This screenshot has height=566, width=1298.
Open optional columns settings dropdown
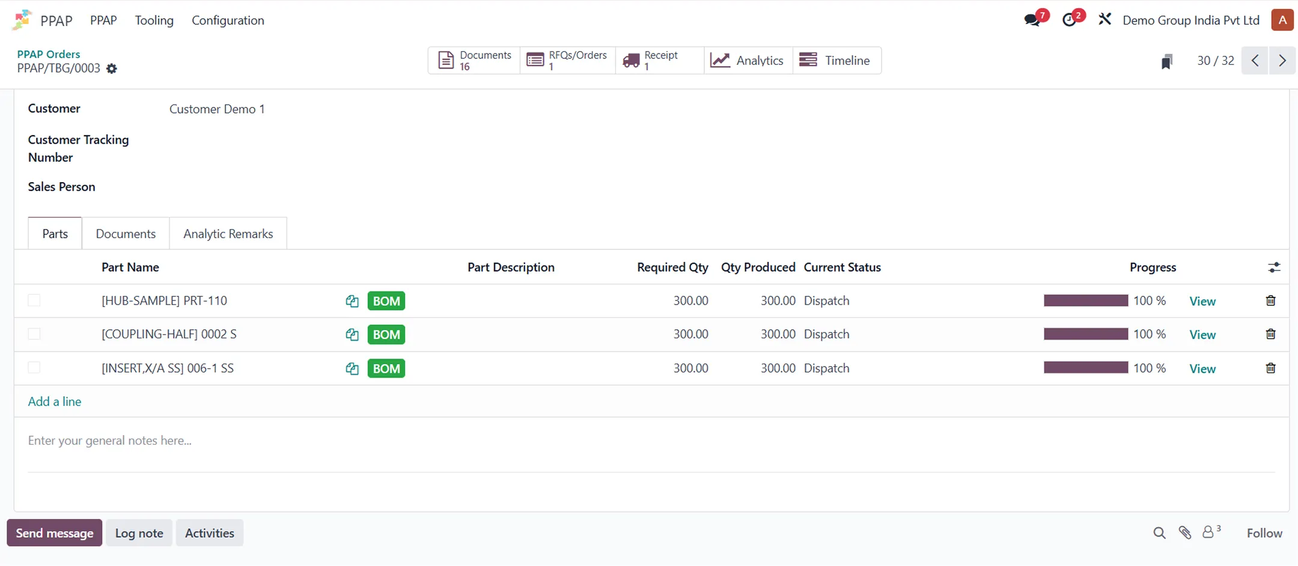point(1274,267)
